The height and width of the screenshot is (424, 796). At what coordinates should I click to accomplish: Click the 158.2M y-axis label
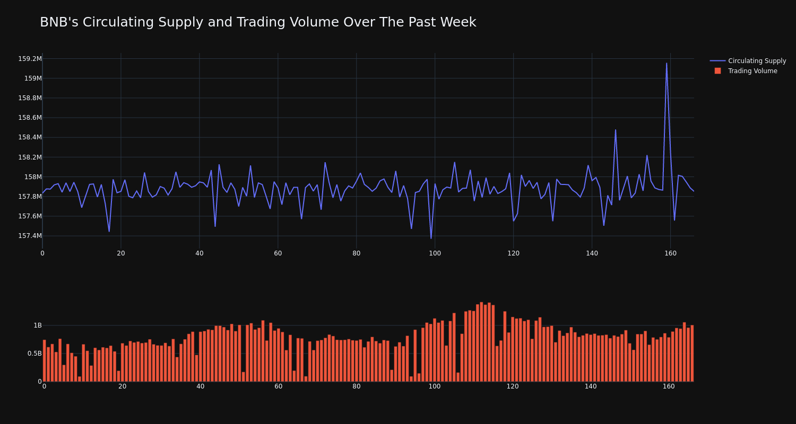(30, 157)
